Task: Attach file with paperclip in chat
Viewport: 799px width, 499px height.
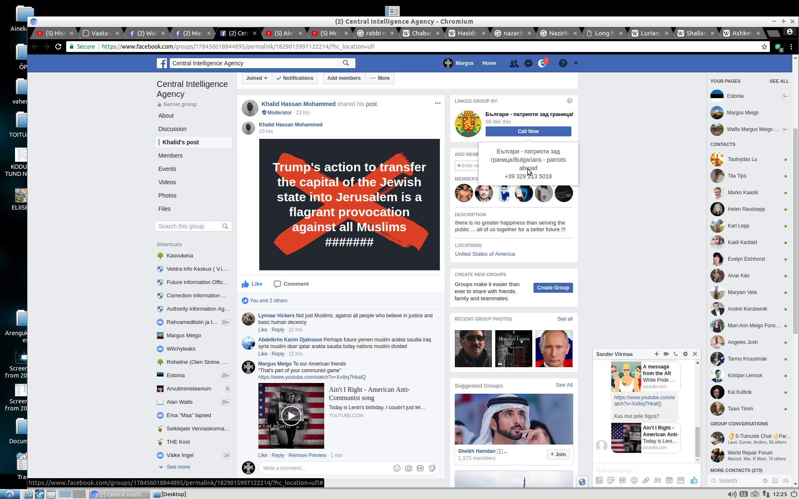Action: [646, 480]
